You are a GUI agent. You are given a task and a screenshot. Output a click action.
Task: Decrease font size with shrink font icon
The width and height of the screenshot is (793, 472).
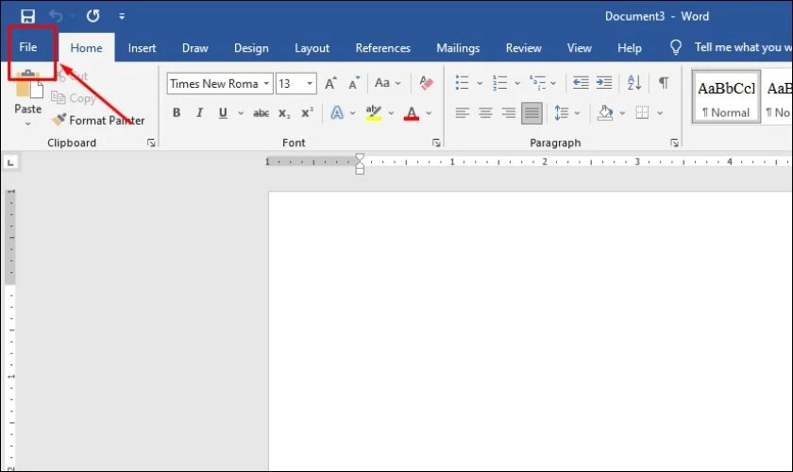[x=354, y=83]
